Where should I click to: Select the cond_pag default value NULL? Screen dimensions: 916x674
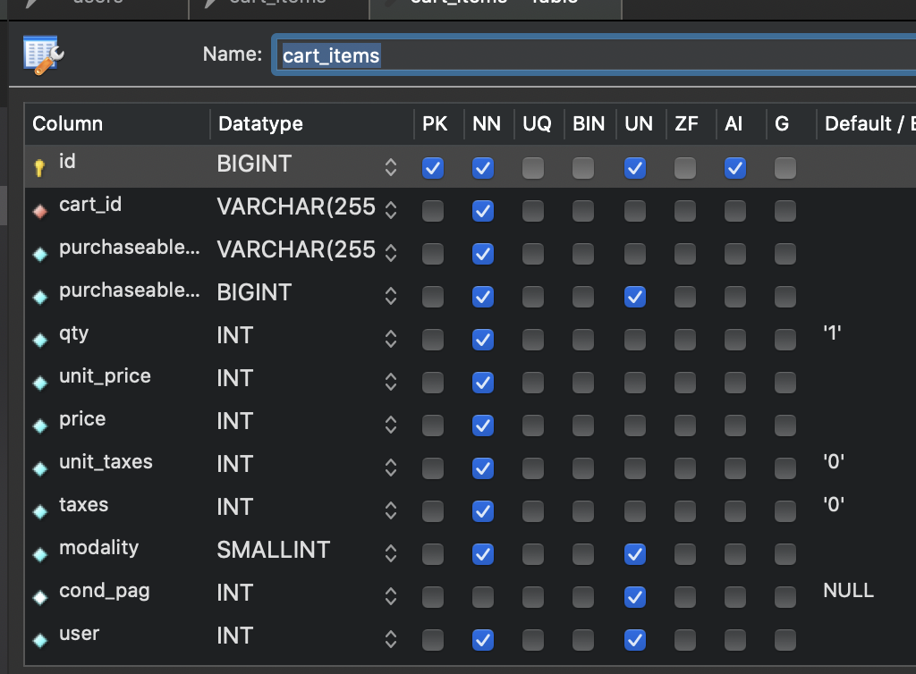[848, 591]
